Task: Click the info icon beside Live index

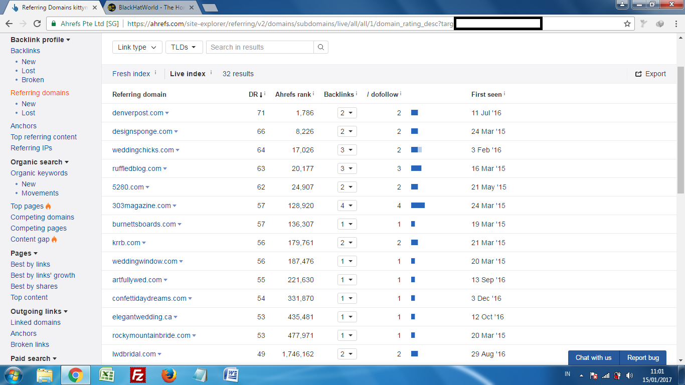Action: [211, 73]
